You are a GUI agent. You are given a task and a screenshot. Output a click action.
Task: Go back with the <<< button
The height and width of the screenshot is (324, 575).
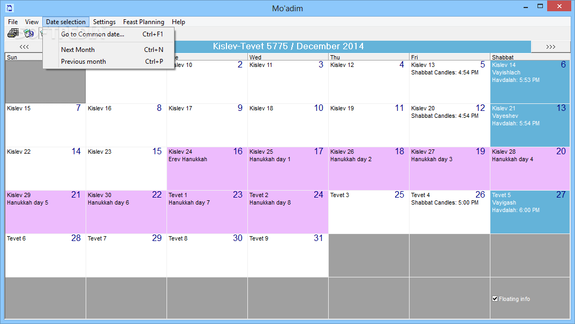tap(24, 47)
